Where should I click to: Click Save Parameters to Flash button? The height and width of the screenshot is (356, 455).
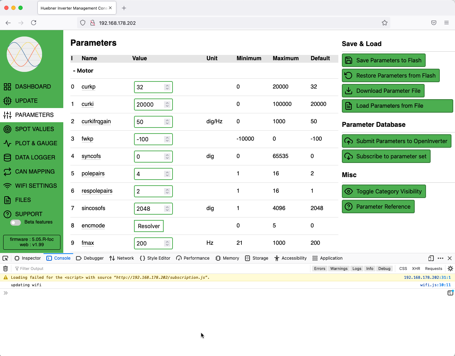(383, 60)
